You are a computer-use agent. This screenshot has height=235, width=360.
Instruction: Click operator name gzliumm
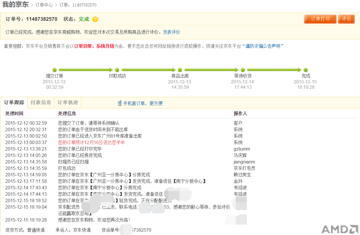pyautogui.click(x=242, y=149)
